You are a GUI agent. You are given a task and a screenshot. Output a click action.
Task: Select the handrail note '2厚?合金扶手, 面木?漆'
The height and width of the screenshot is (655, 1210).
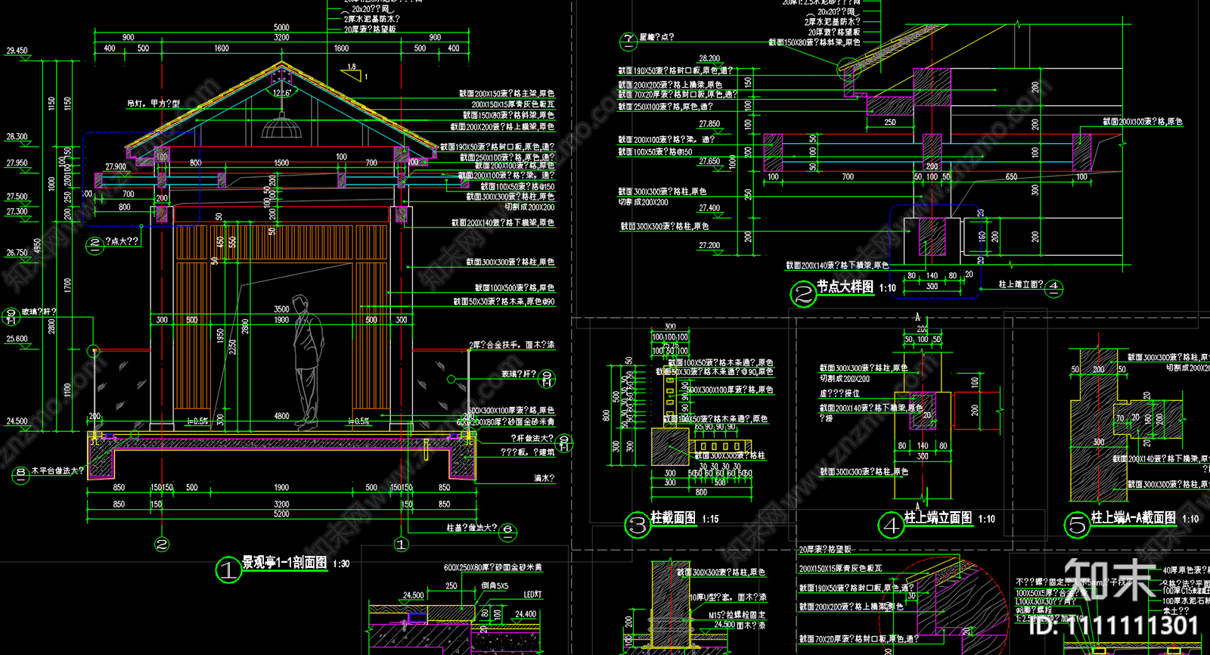point(512,345)
